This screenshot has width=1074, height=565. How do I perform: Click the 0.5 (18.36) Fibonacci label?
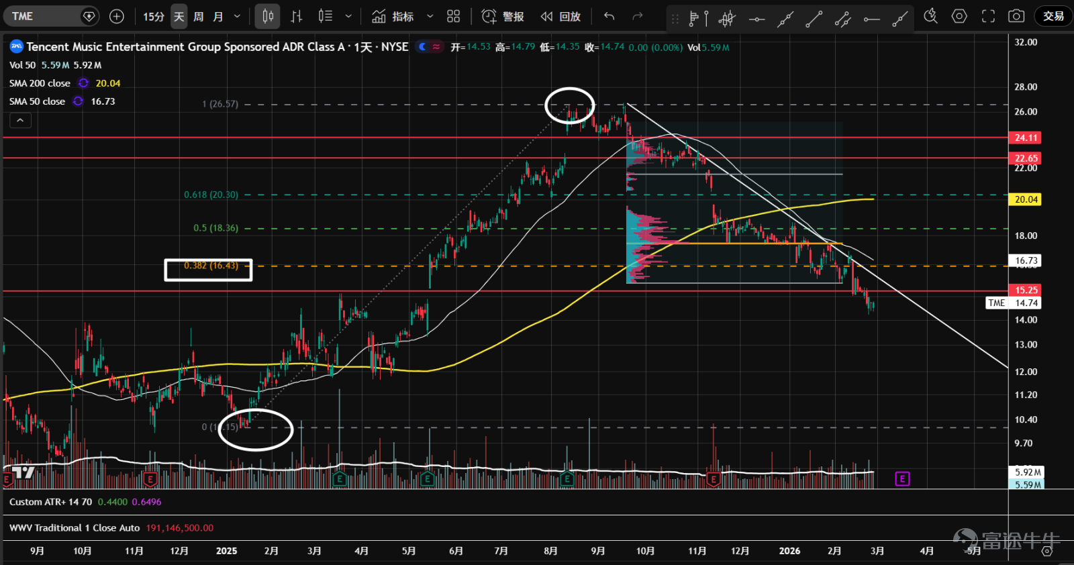[x=215, y=228]
